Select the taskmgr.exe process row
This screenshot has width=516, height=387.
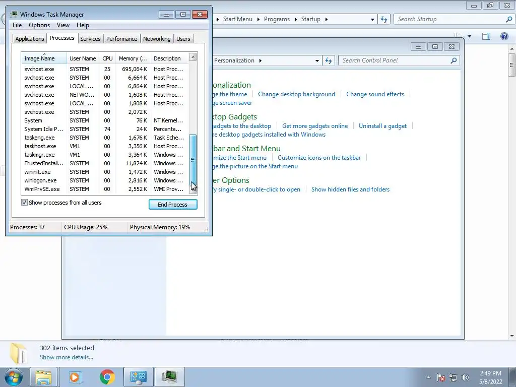click(105, 155)
